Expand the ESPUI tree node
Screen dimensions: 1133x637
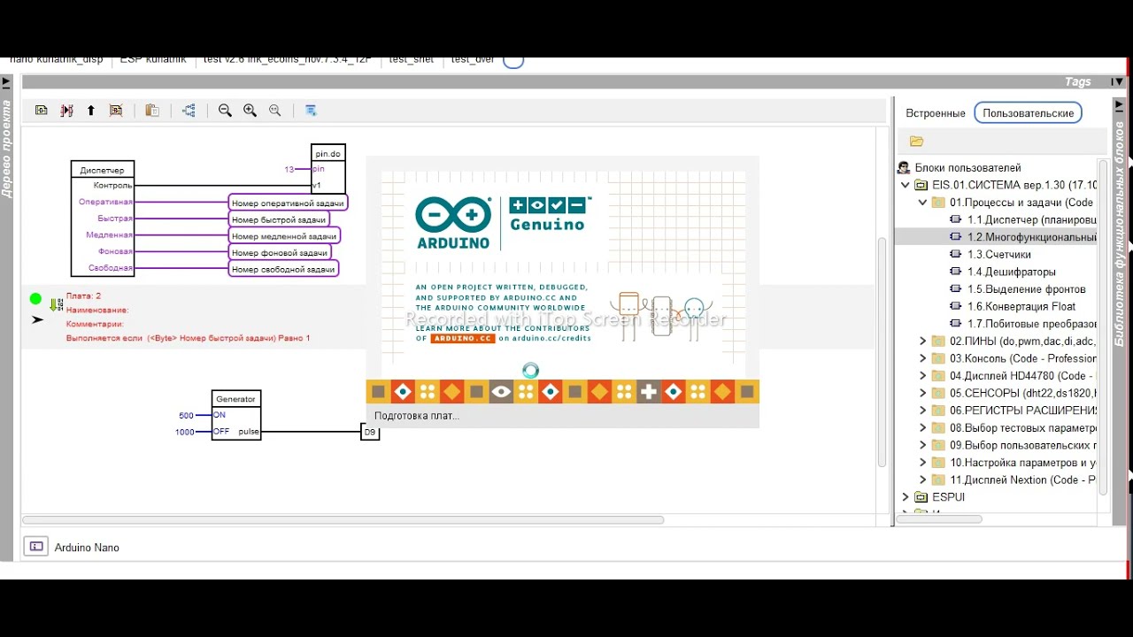click(x=905, y=497)
